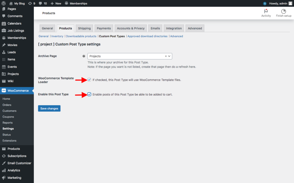Click the Email Customizer brush icon

tap(4, 163)
